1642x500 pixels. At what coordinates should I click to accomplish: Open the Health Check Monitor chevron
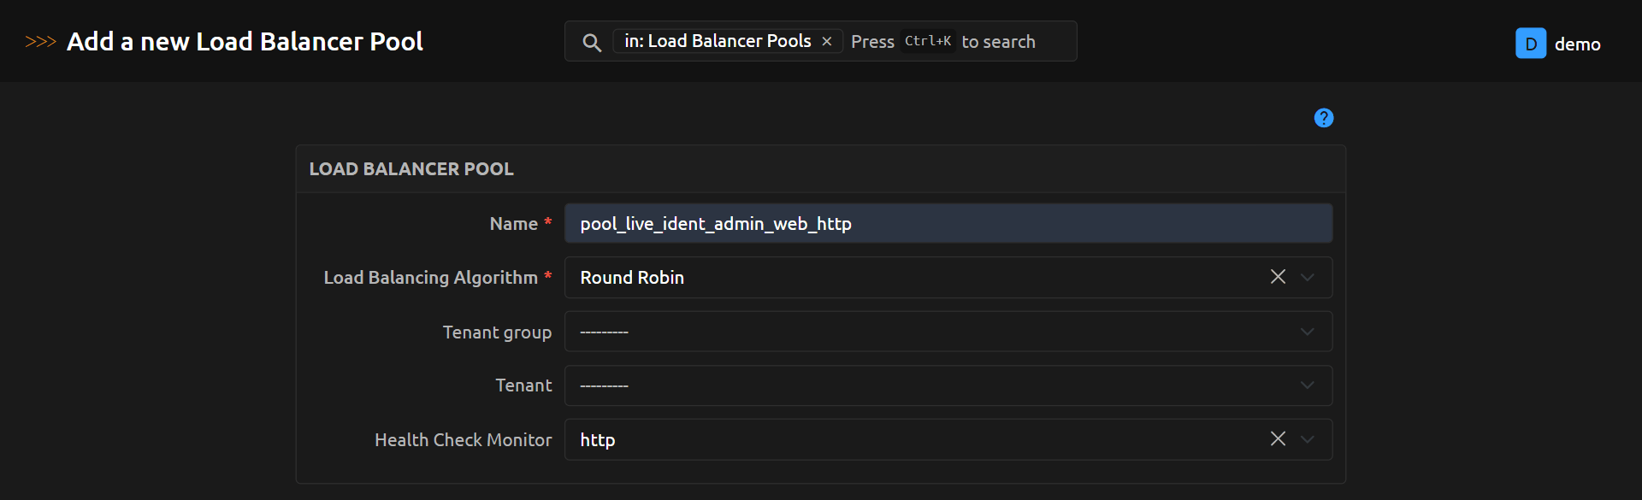[x=1307, y=439]
